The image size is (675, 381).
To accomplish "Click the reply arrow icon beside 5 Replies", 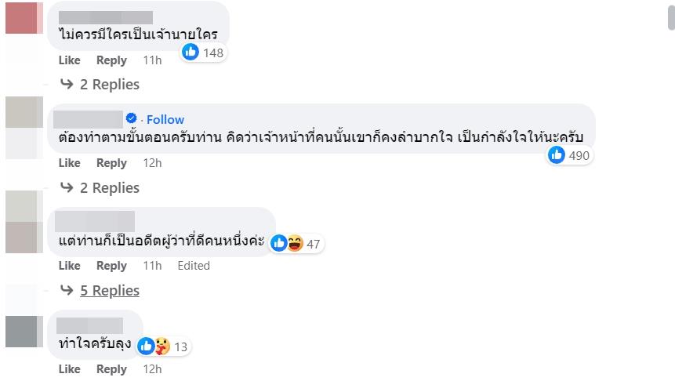I will click(x=67, y=291).
